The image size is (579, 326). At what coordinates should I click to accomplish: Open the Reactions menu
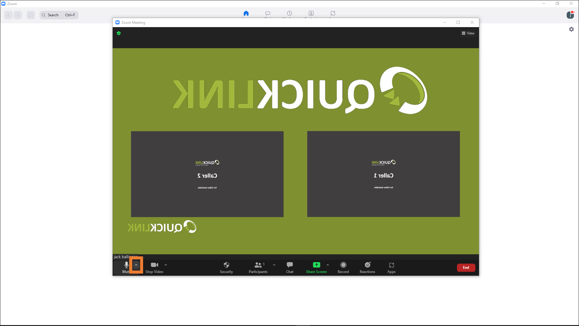tap(367, 267)
